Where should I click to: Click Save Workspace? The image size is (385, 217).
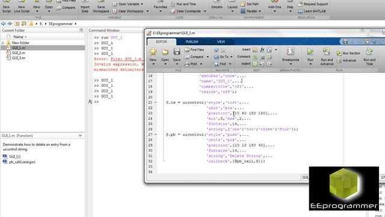tap(101, 7)
